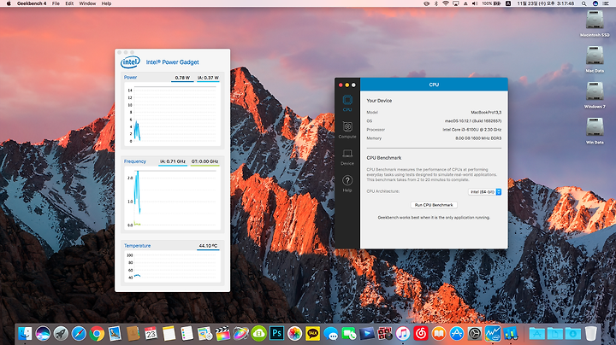Open Spotlight search in menu bar

(584, 3)
